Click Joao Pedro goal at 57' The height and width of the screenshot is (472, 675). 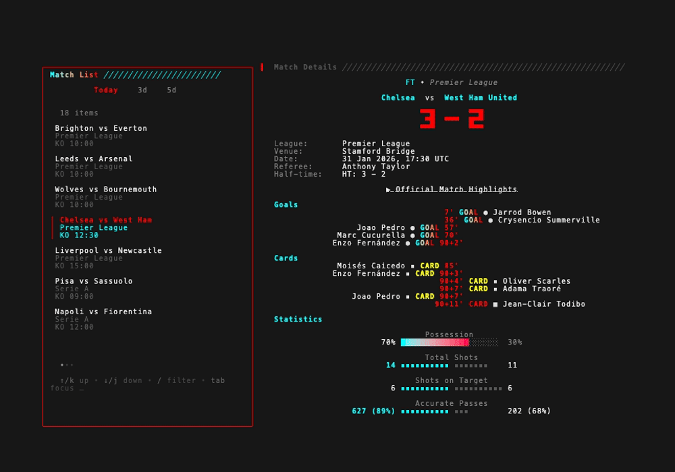click(x=407, y=228)
